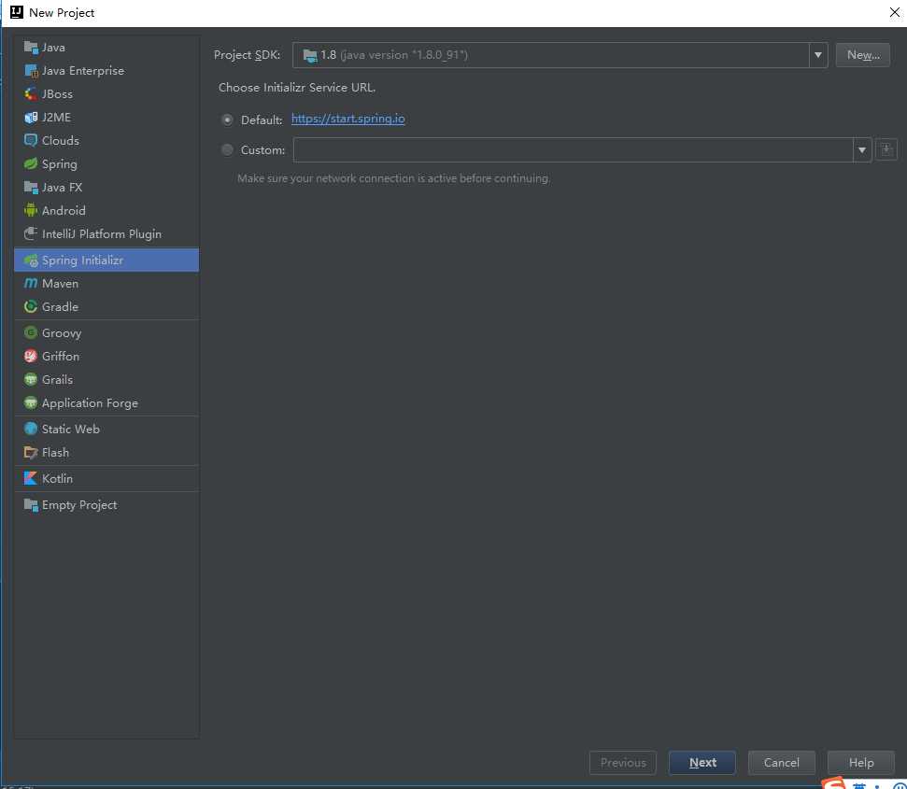Click the Previous button
907x789 pixels.
point(623,763)
